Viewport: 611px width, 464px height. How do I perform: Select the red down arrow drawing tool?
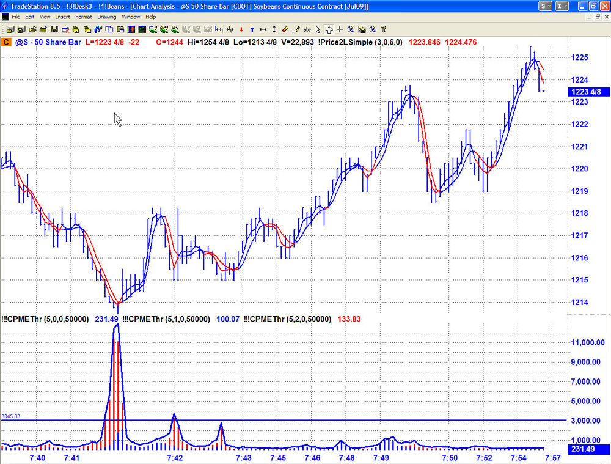pyautogui.click(x=241, y=29)
